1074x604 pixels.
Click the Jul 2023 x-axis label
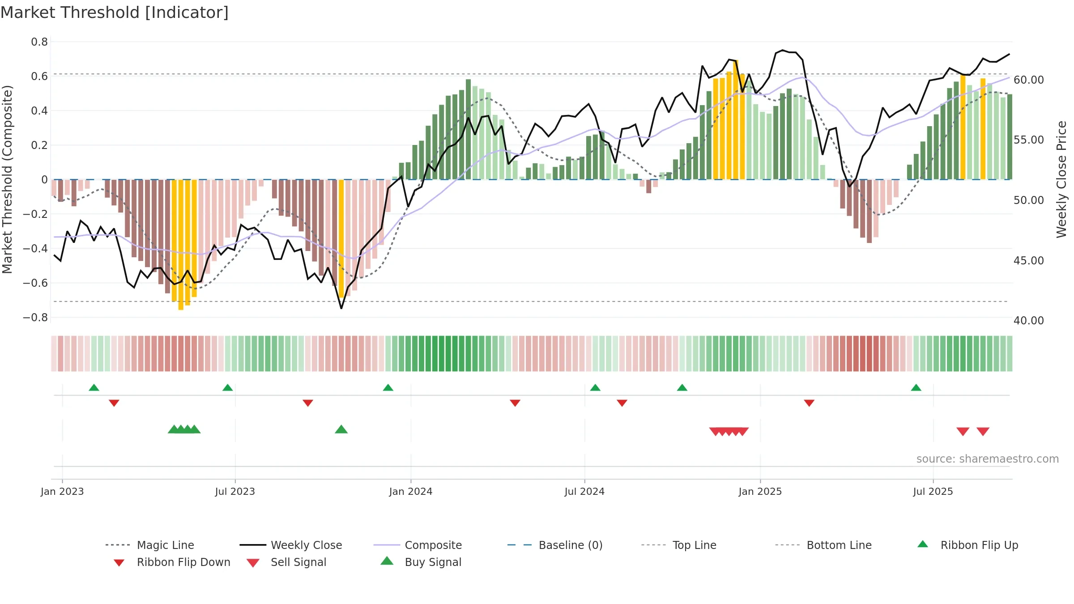(x=235, y=491)
